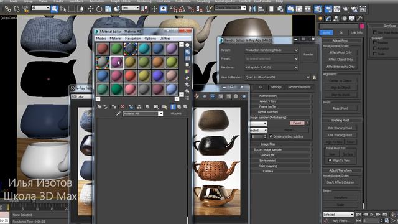
Task: Toggle the 2.5D Snaps icon
Action: coord(174,9)
